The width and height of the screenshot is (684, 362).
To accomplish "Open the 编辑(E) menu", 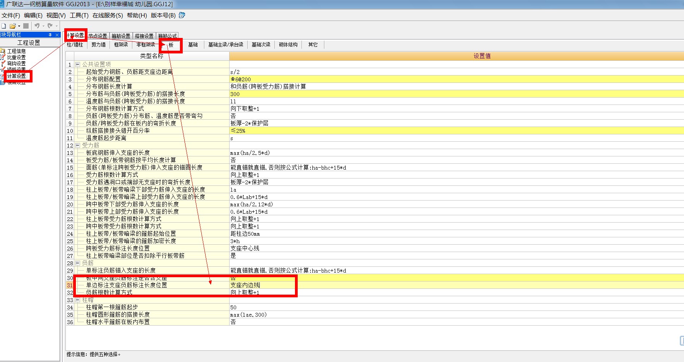I will pyautogui.click(x=33, y=15).
